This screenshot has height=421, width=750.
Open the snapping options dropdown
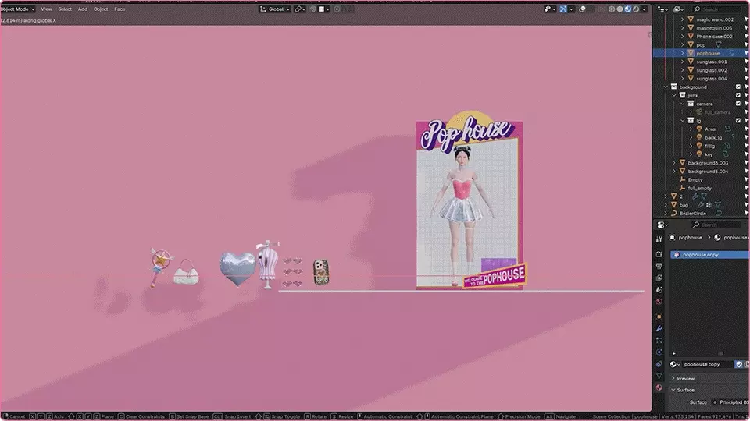pos(325,9)
